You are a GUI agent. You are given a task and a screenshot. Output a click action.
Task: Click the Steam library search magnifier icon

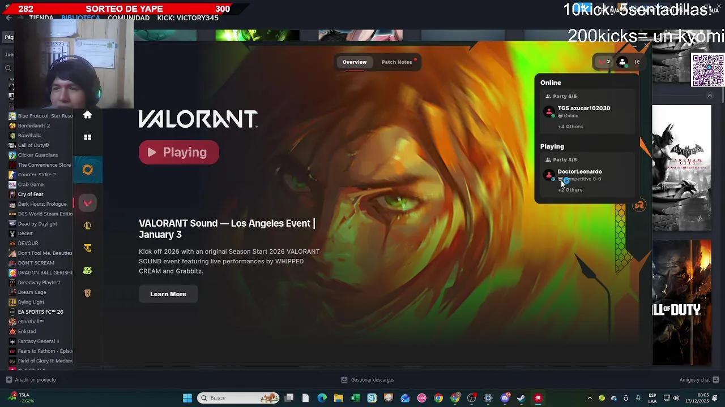coord(8,68)
